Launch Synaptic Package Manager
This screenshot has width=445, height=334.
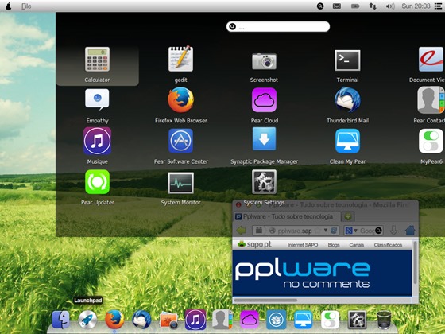(264, 139)
